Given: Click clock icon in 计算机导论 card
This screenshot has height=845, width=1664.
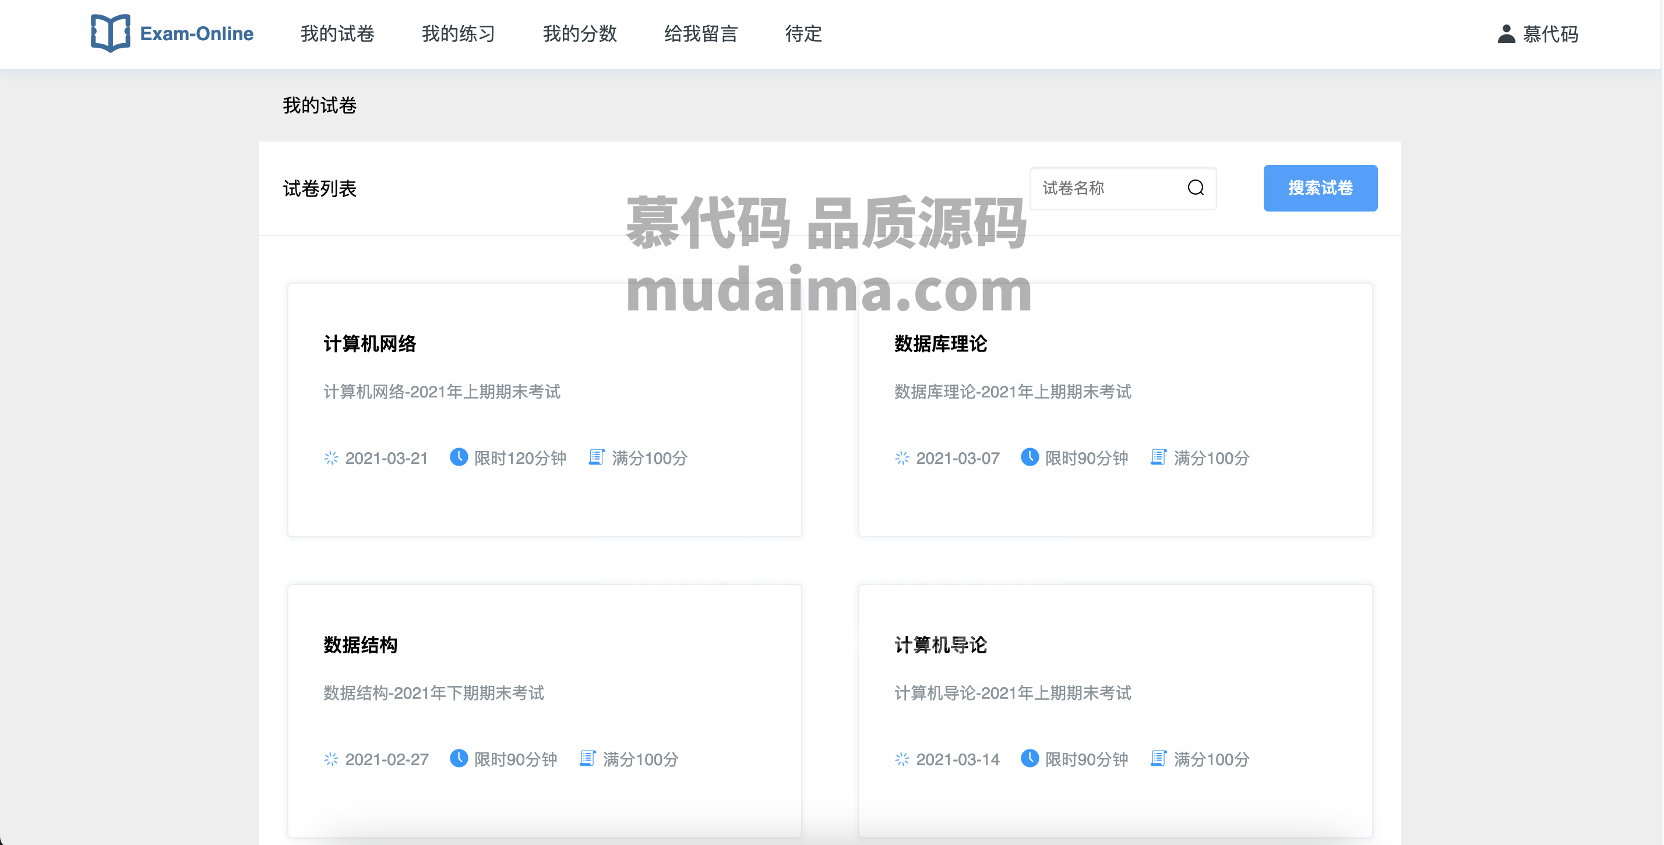Looking at the screenshot, I should [x=1030, y=758].
